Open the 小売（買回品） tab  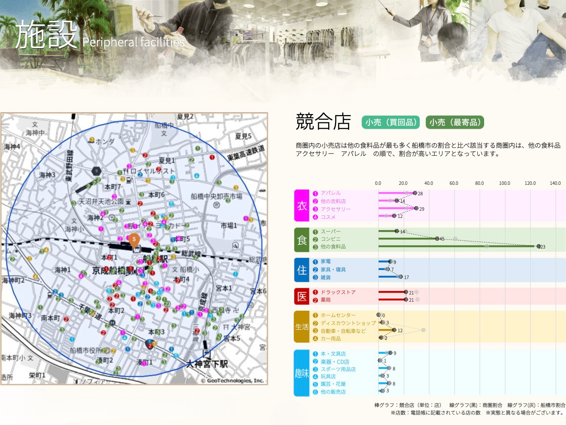click(x=391, y=122)
